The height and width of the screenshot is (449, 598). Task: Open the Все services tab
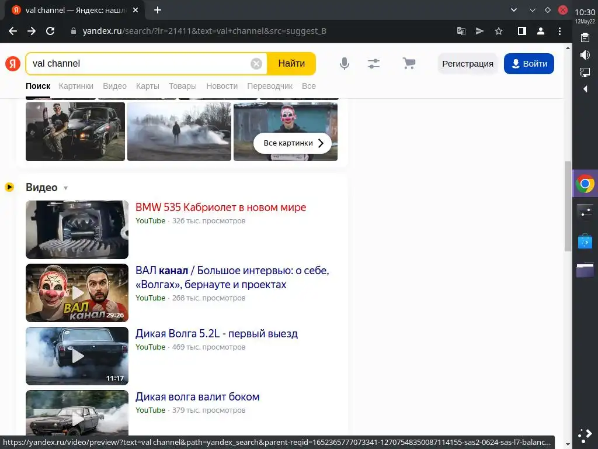click(309, 86)
